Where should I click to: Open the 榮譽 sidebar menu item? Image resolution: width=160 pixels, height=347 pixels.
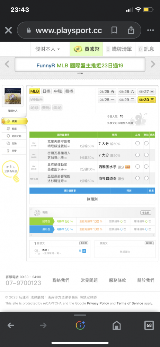(x=14, y=151)
